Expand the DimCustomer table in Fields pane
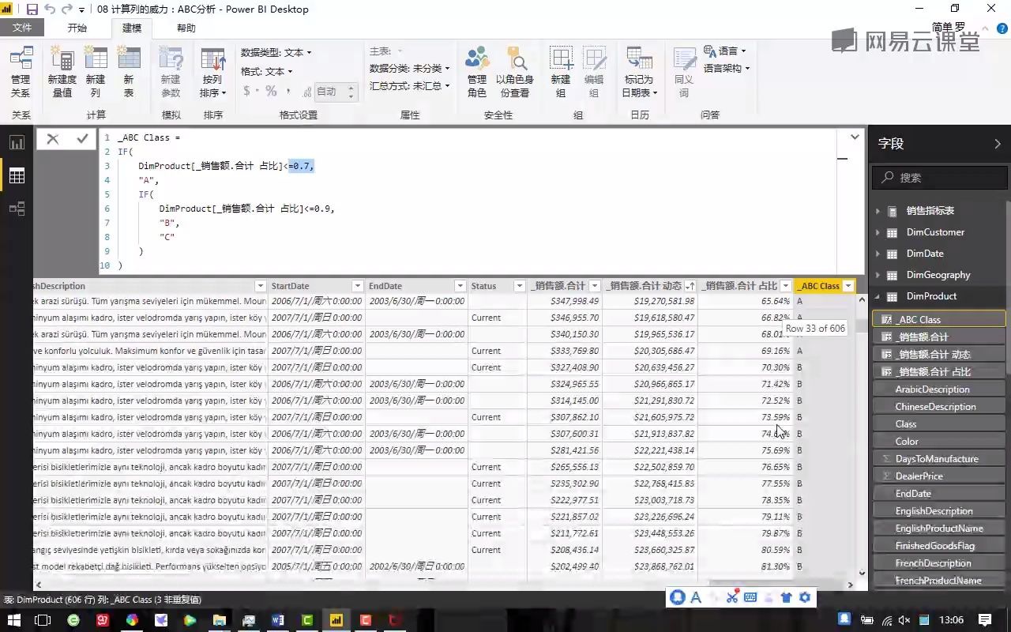Image resolution: width=1011 pixels, height=632 pixels. [877, 231]
